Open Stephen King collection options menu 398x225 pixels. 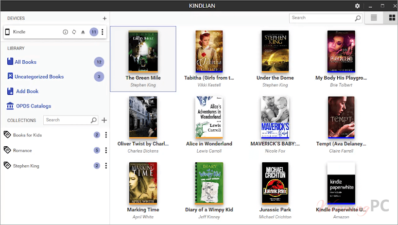pos(106,166)
